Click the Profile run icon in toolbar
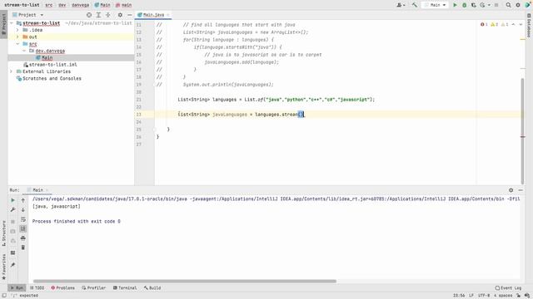533x299 pixels. pos(482,5)
